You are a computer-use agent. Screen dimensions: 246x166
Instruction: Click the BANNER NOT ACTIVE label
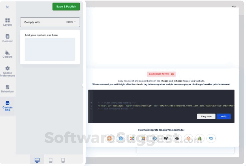(x=159, y=74)
